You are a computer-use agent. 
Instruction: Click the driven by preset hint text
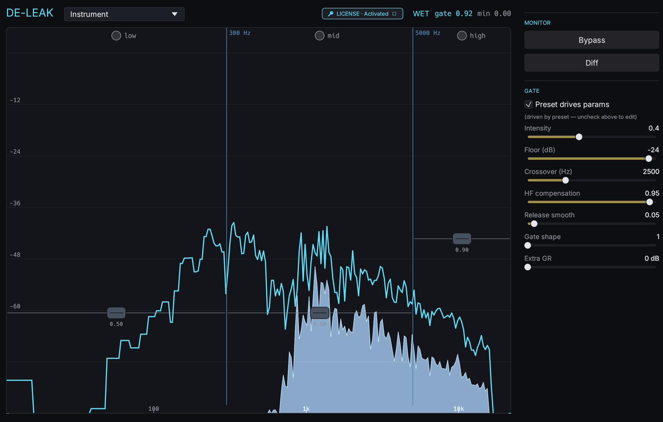[x=580, y=117]
